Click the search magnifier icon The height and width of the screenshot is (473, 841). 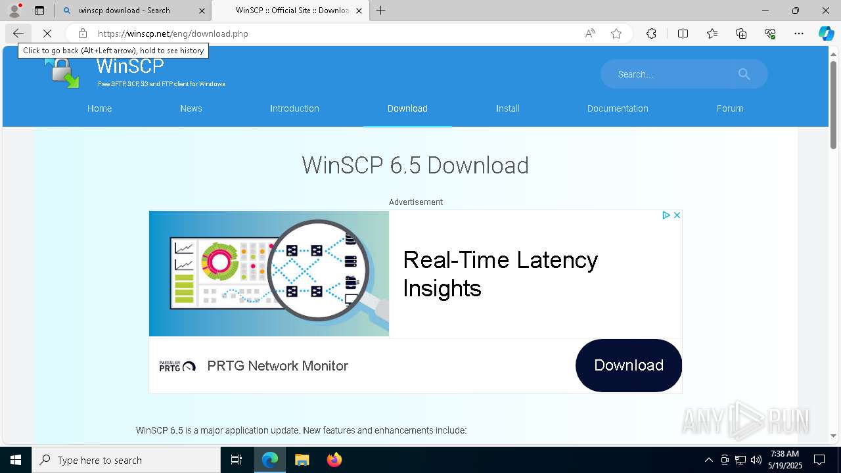click(x=744, y=74)
